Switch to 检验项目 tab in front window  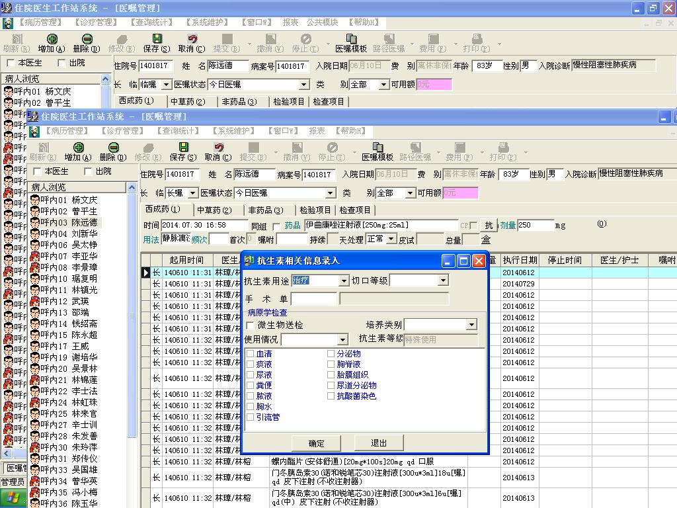click(x=315, y=210)
